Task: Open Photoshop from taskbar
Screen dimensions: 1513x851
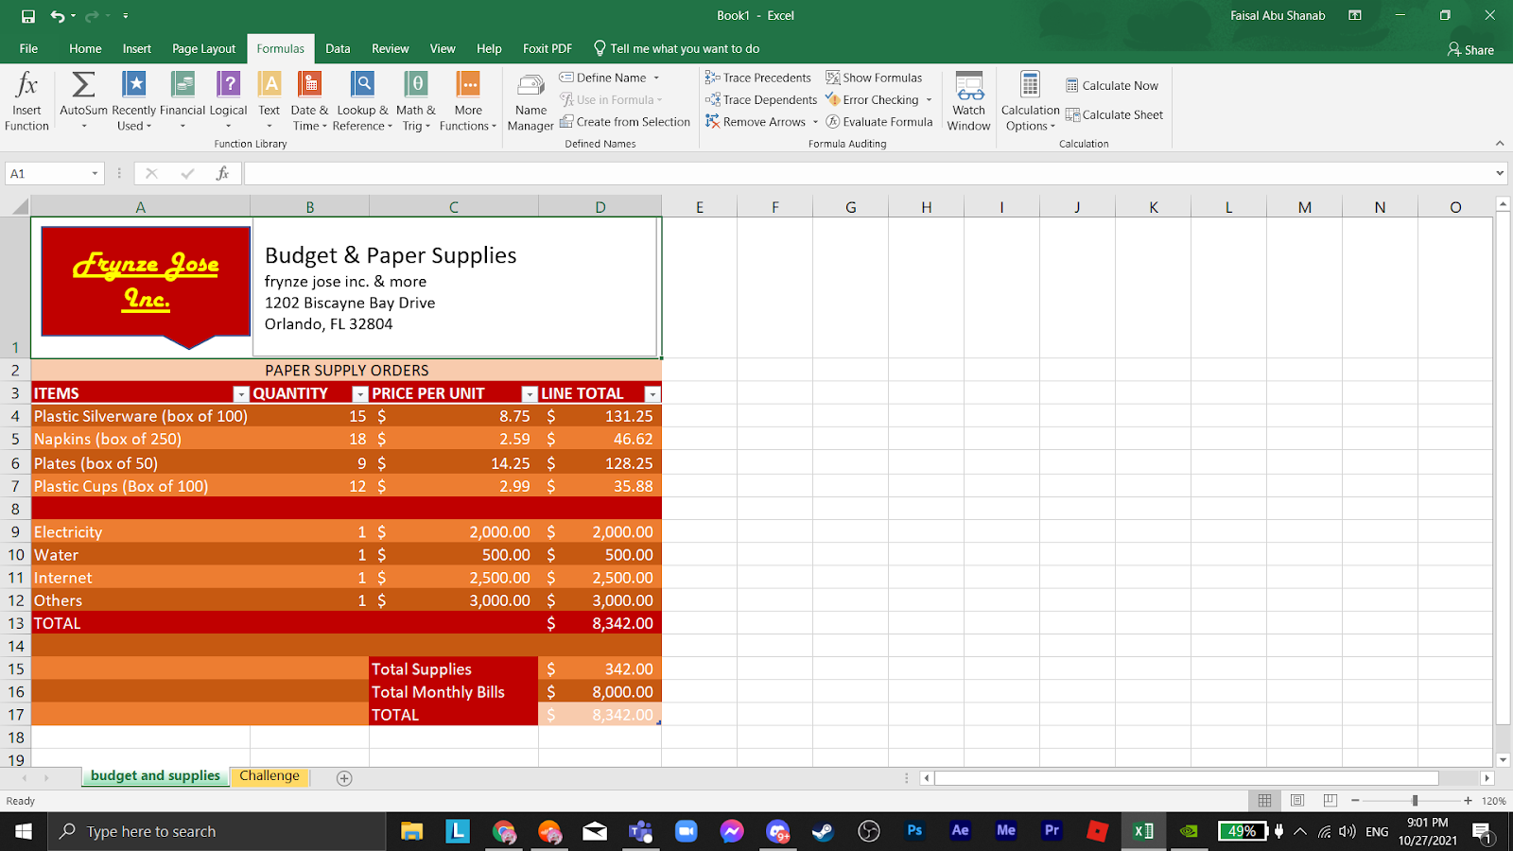Action: tap(914, 831)
